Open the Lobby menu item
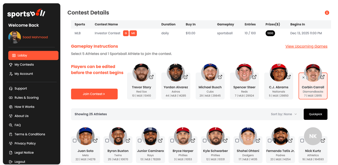This screenshot has height=165, width=338. coord(33,56)
